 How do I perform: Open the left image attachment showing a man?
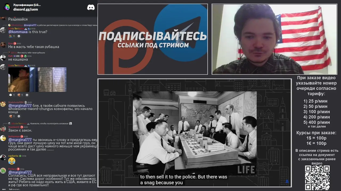click(x=19, y=80)
